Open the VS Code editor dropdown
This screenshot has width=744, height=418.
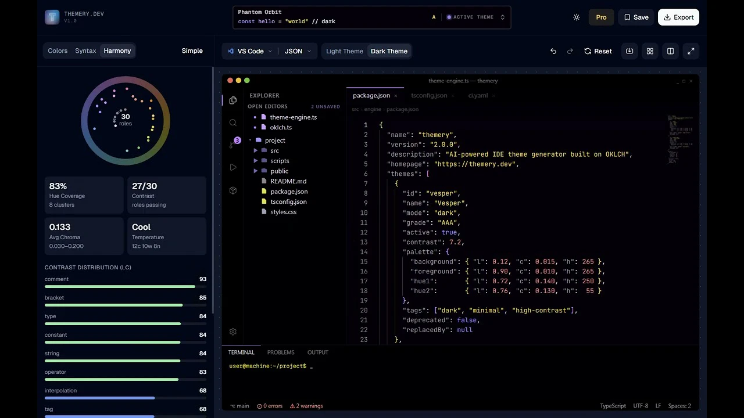[251, 51]
